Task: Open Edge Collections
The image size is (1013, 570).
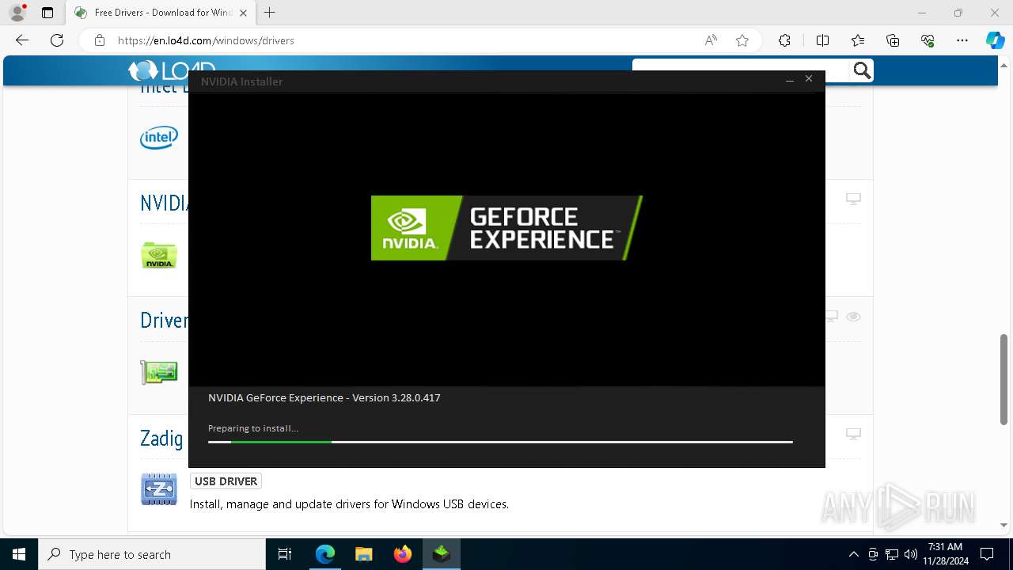Action: [893, 40]
